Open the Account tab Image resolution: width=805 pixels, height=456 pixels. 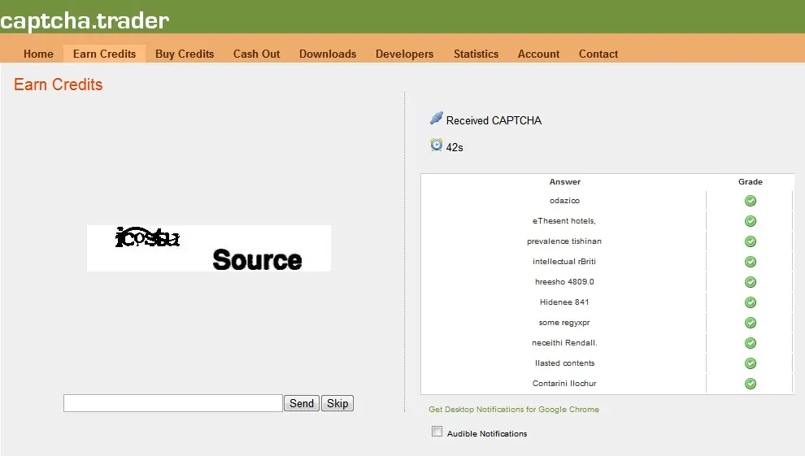click(x=538, y=54)
